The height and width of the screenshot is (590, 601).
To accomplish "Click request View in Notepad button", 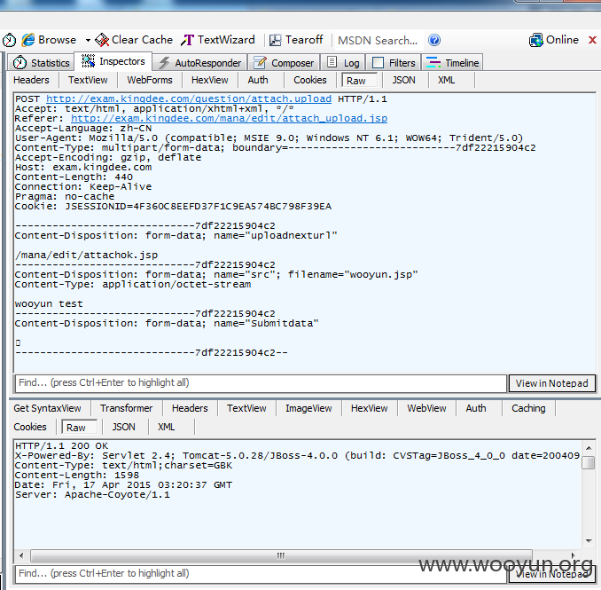I will tap(551, 383).
